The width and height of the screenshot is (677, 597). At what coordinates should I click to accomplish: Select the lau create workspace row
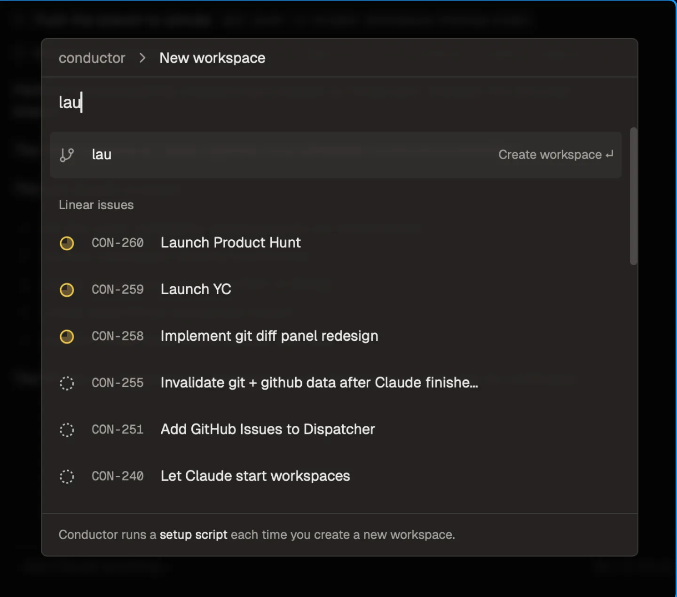(336, 155)
